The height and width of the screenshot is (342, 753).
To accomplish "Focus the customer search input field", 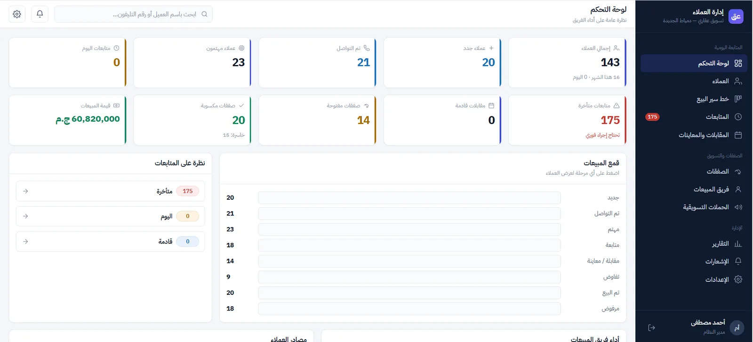I will pos(134,14).
